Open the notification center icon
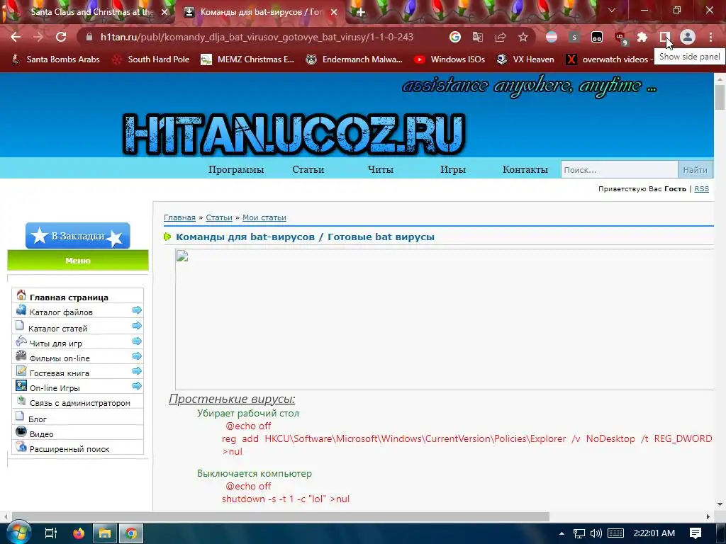The height and width of the screenshot is (544, 726). pos(696,533)
